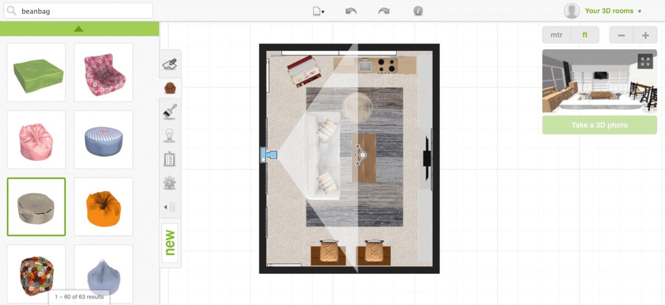Open the new document dropdown menu
The height and width of the screenshot is (305, 665).
[x=319, y=10]
